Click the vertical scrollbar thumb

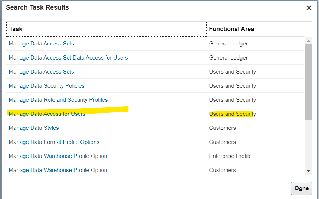308,82
